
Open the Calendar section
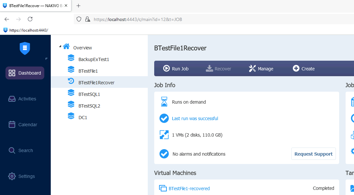(23, 124)
